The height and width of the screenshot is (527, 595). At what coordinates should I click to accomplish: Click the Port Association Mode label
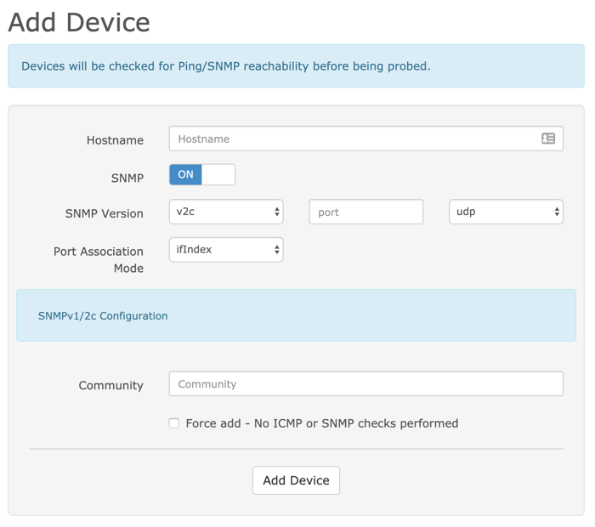pos(99,259)
